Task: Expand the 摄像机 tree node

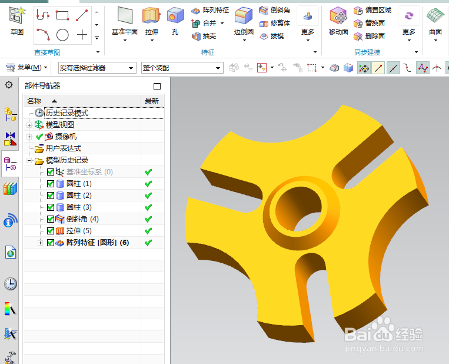Action: tap(29, 137)
